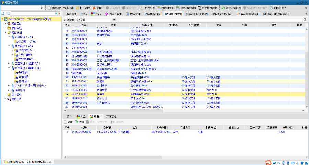Image resolution: width=309 pixels, height=165 pixels.
Task: Click the 新建 button in lower panel
Action: click(68, 122)
